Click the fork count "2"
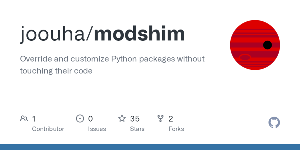The height and width of the screenshot is (150, 300). (171, 119)
